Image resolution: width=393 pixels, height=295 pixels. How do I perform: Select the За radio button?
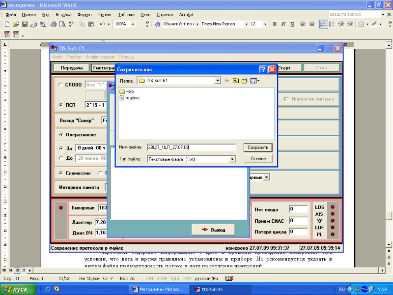(x=61, y=148)
